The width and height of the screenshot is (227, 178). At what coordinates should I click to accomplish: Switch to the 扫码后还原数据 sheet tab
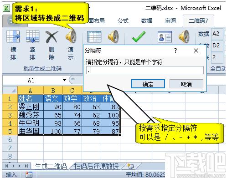tap(96, 166)
